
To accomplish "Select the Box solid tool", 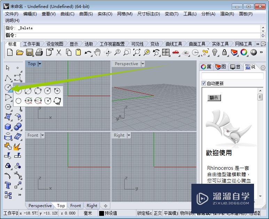I will 8,127.
